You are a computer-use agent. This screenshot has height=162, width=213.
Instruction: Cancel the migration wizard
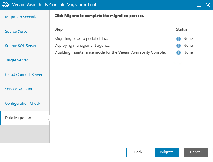pos(196,152)
